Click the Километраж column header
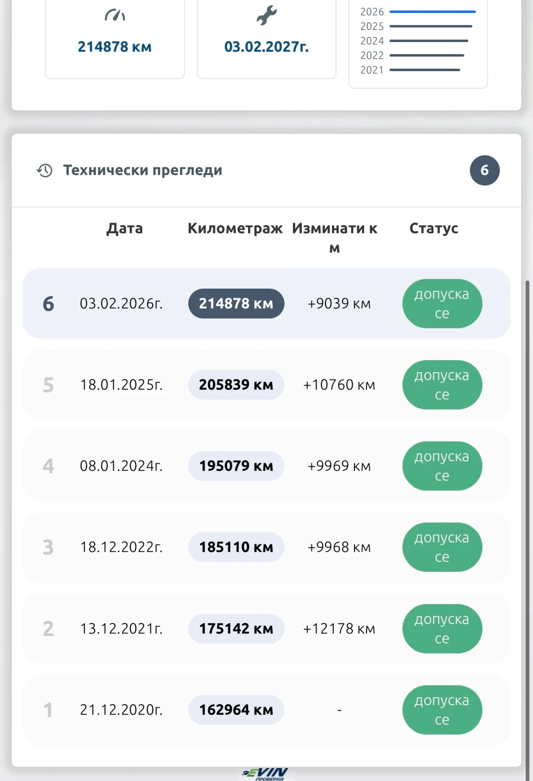 (235, 229)
